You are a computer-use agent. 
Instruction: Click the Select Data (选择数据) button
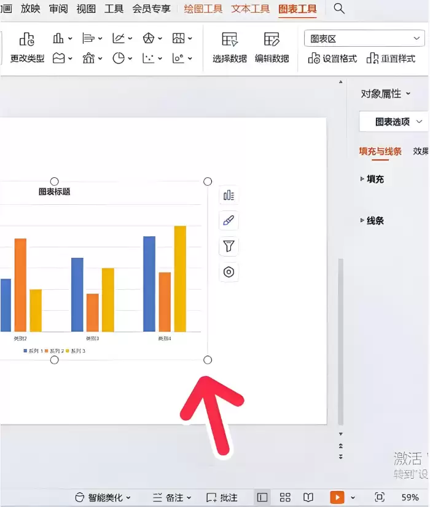coord(230,48)
